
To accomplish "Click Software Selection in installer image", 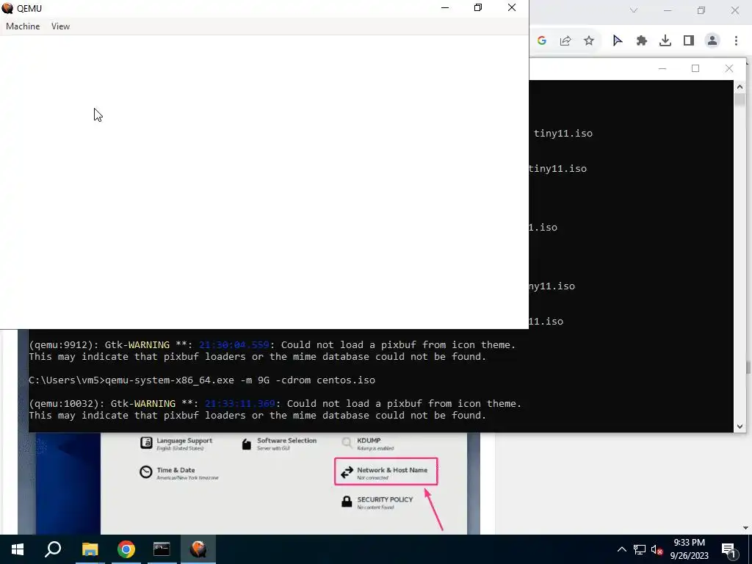I will click(x=278, y=444).
